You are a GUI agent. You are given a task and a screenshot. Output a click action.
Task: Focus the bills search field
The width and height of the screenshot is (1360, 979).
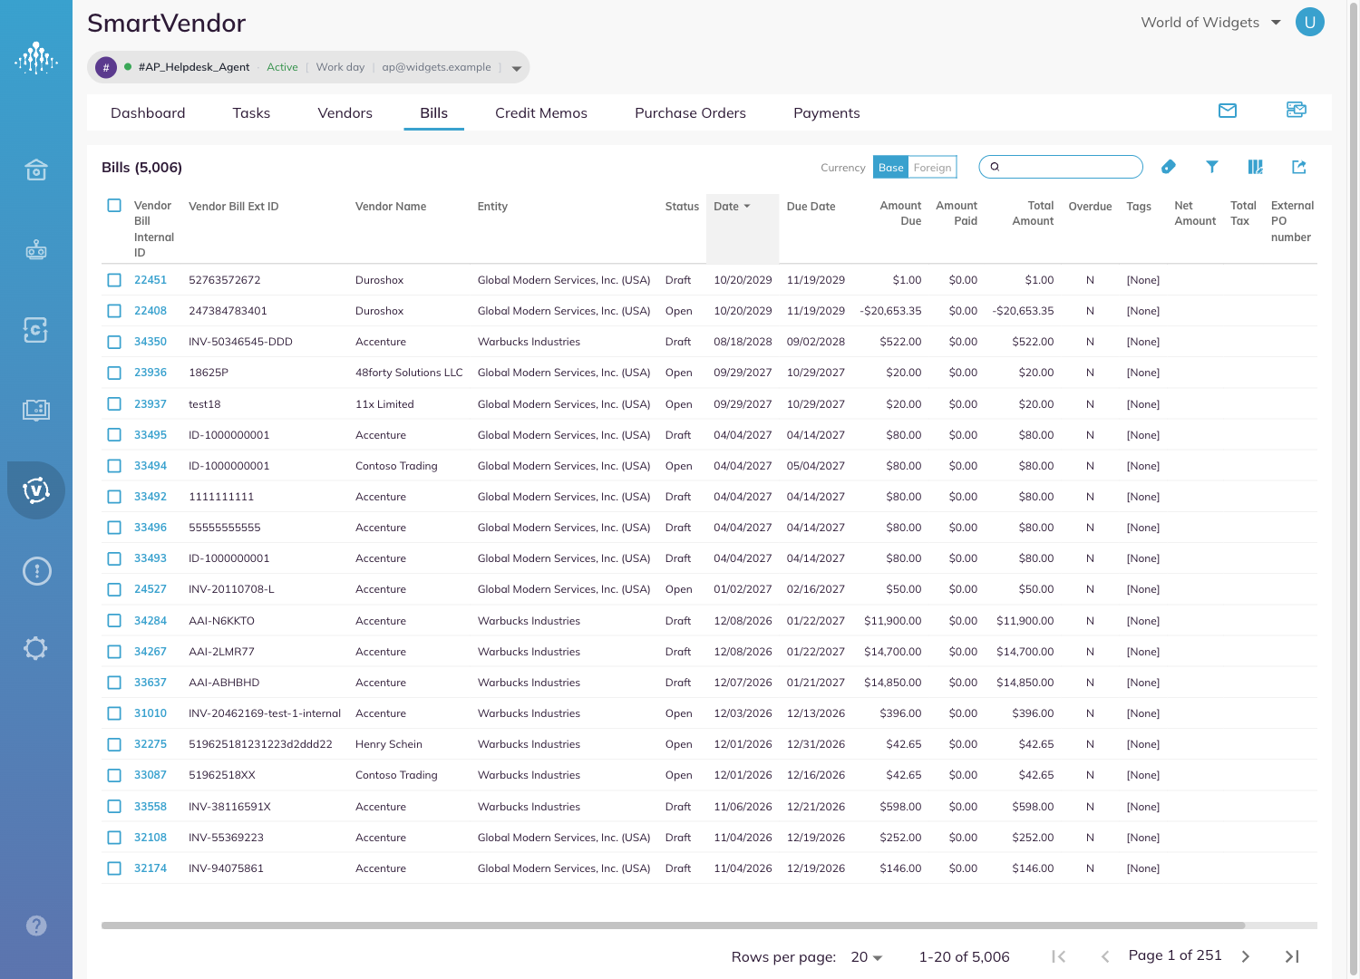click(1061, 167)
